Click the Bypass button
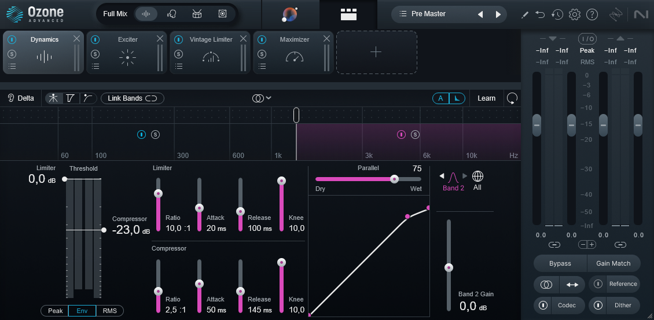654x320 pixels. 560,263
